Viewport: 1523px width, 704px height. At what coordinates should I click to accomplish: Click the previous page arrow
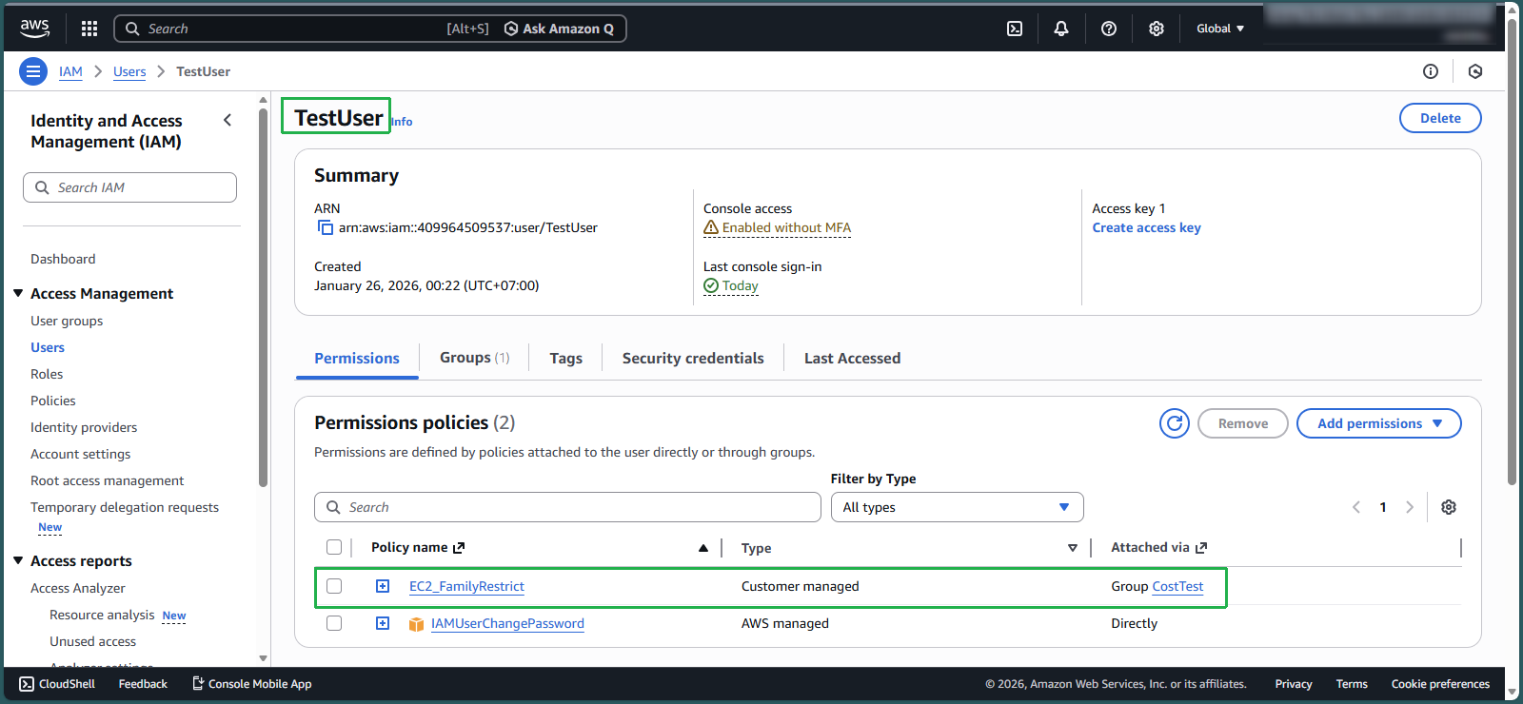click(1356, 507)
